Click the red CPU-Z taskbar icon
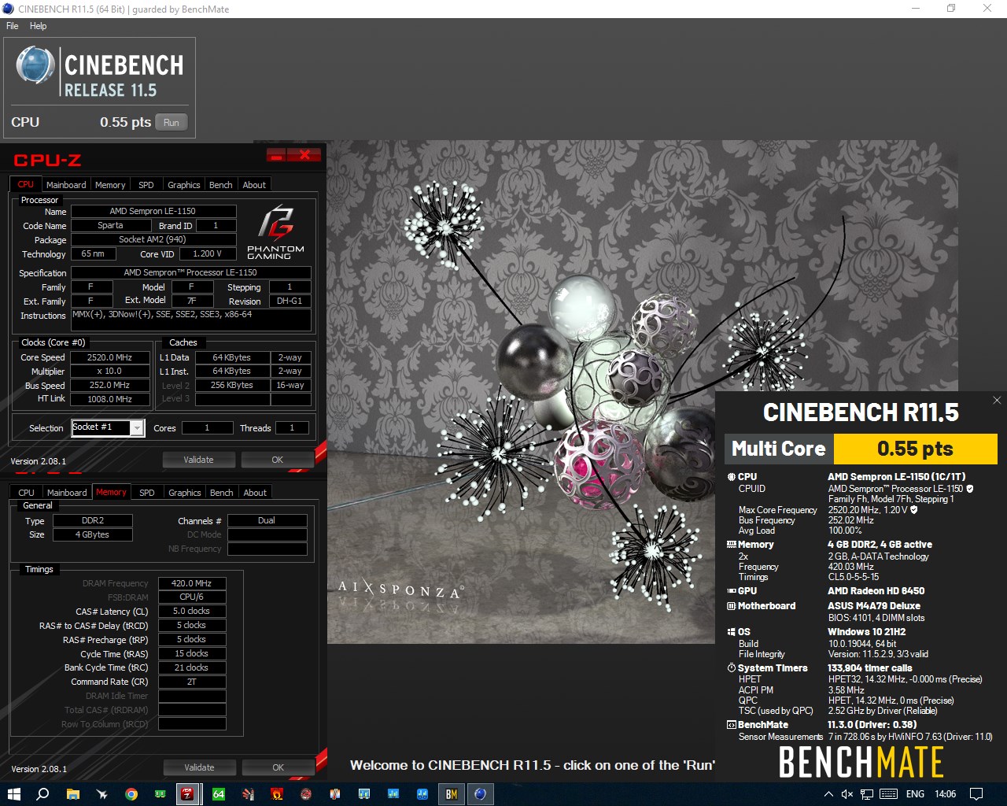The width and height of the screenshot is (1007, 806). [x=187, y=794]
